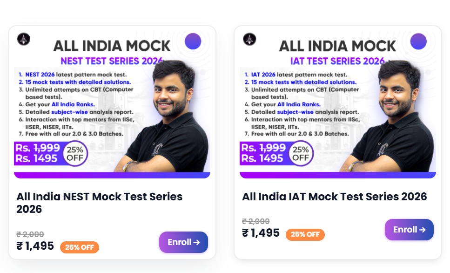Click the ₹1,495 price on the IAT card

[261, 233]
